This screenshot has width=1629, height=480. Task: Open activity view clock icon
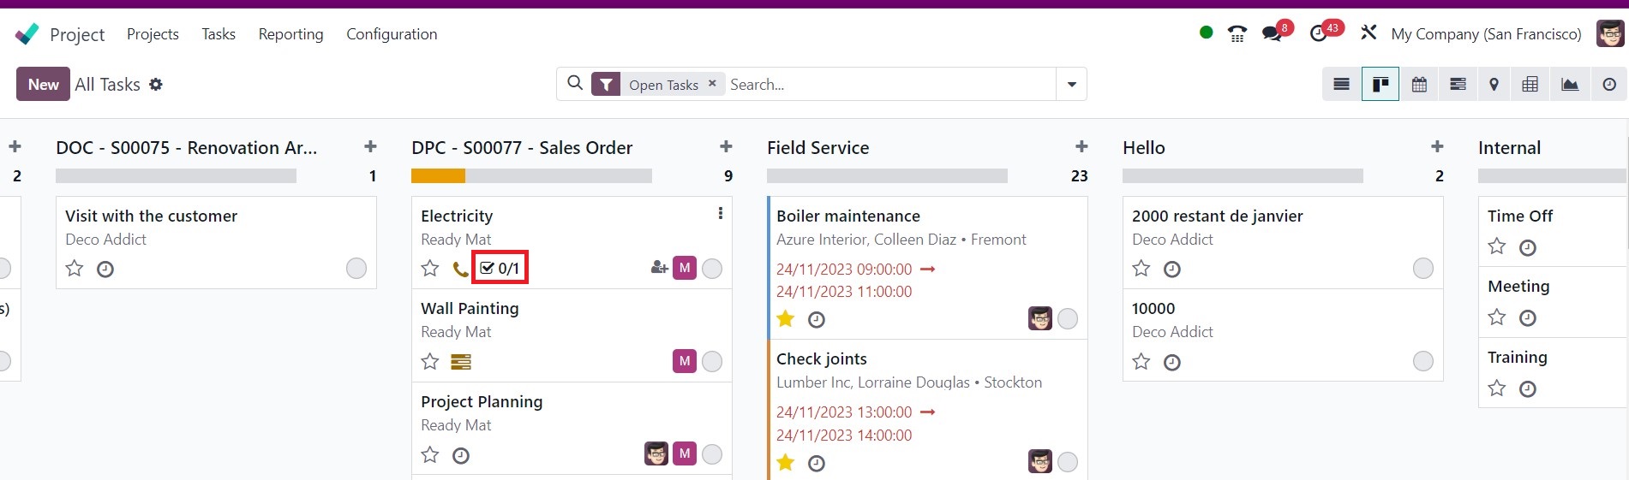tap(1609, 84)
